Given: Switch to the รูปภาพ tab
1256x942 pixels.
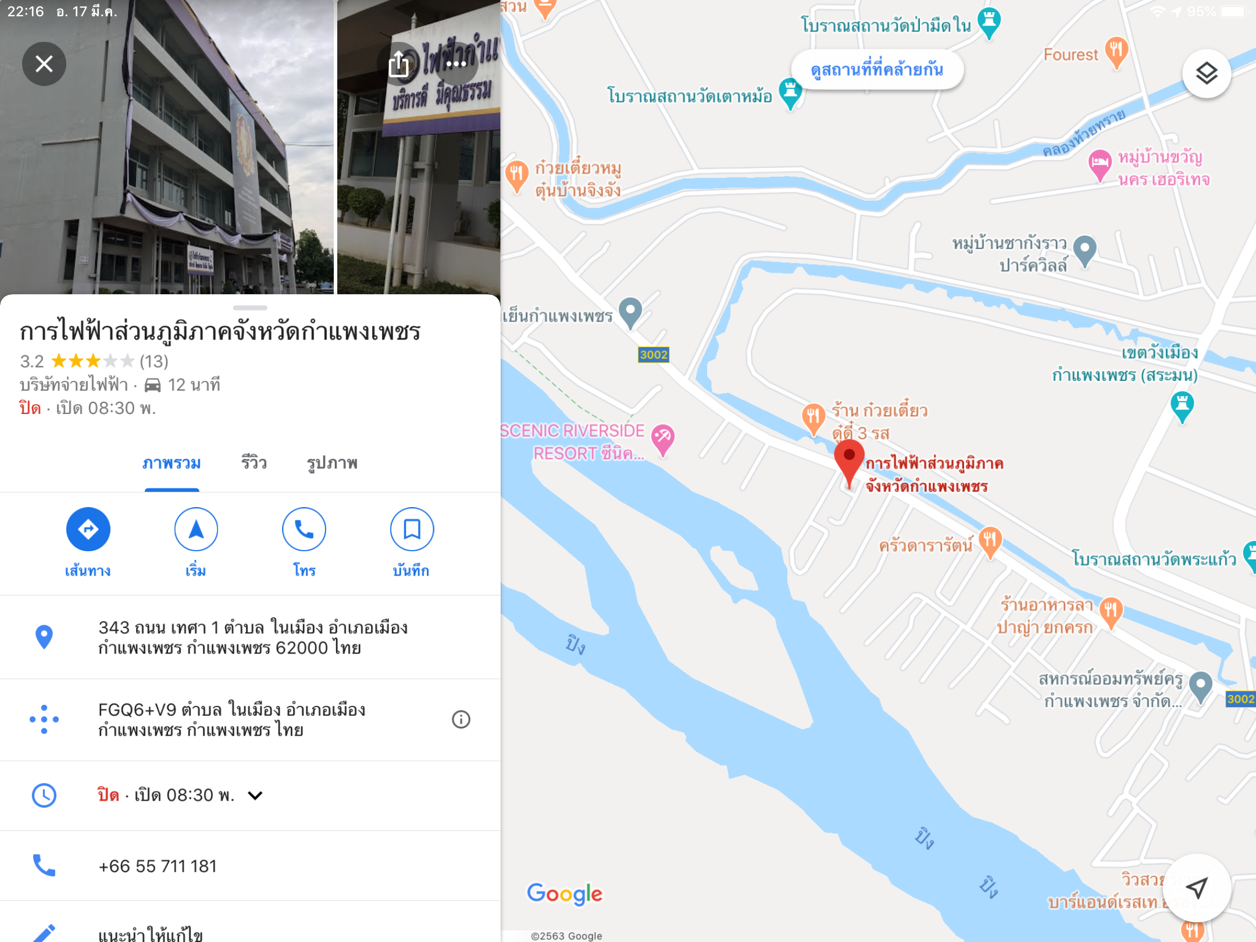Looking at the screenshot, I should pos(332,463).
